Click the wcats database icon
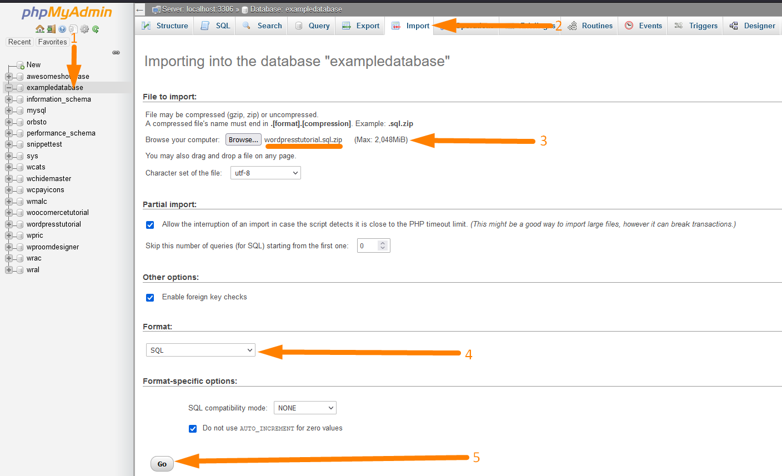The image size is (782, 476). point(20,167)
